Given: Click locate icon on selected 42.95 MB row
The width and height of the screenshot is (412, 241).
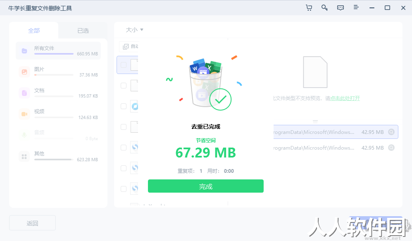Looking at the screenshot, I should [391, 132].
